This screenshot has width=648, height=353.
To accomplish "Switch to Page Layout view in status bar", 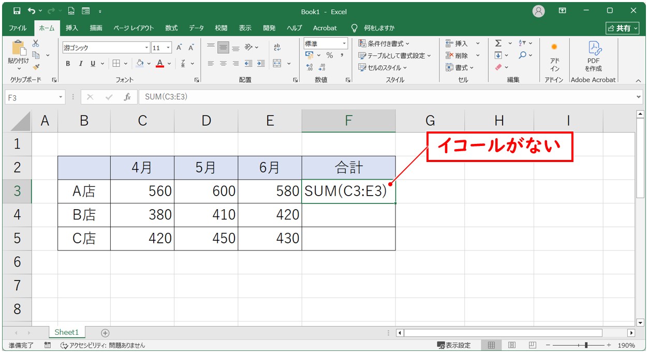I will click(x=511, y=345).
